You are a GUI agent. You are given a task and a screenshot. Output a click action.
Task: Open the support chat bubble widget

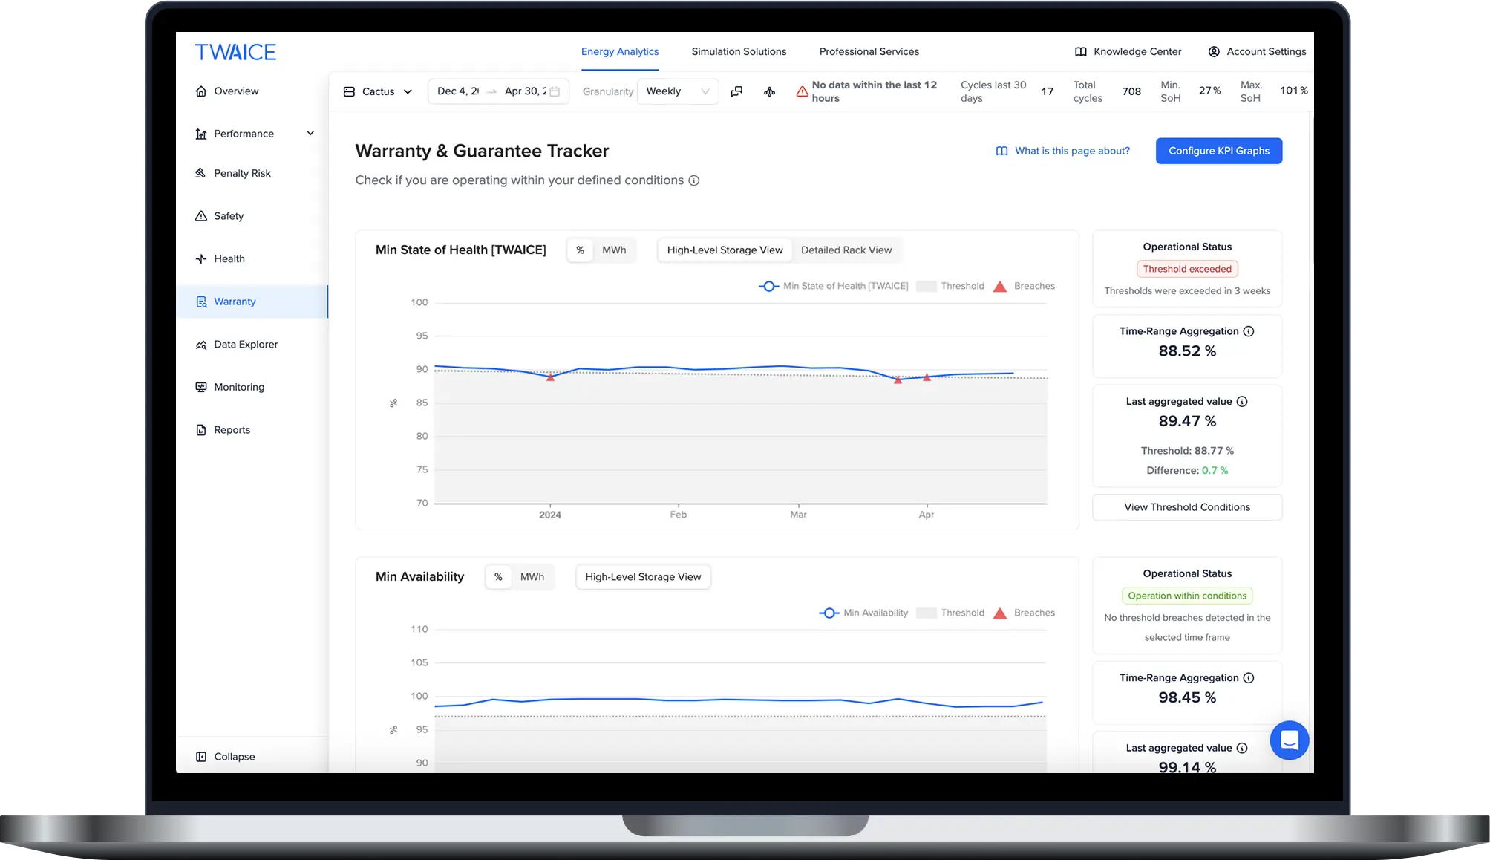(x=1289, y=740)
